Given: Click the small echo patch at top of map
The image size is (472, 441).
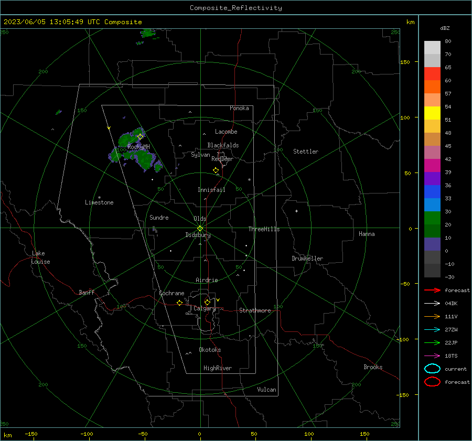Looking at the screenshot, I should pyautogui.click(x=148, y=33).
